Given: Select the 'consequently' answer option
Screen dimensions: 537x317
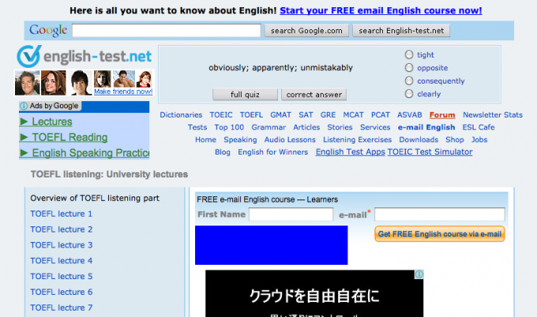Looking at the screenshot, I should pos(409,80).
